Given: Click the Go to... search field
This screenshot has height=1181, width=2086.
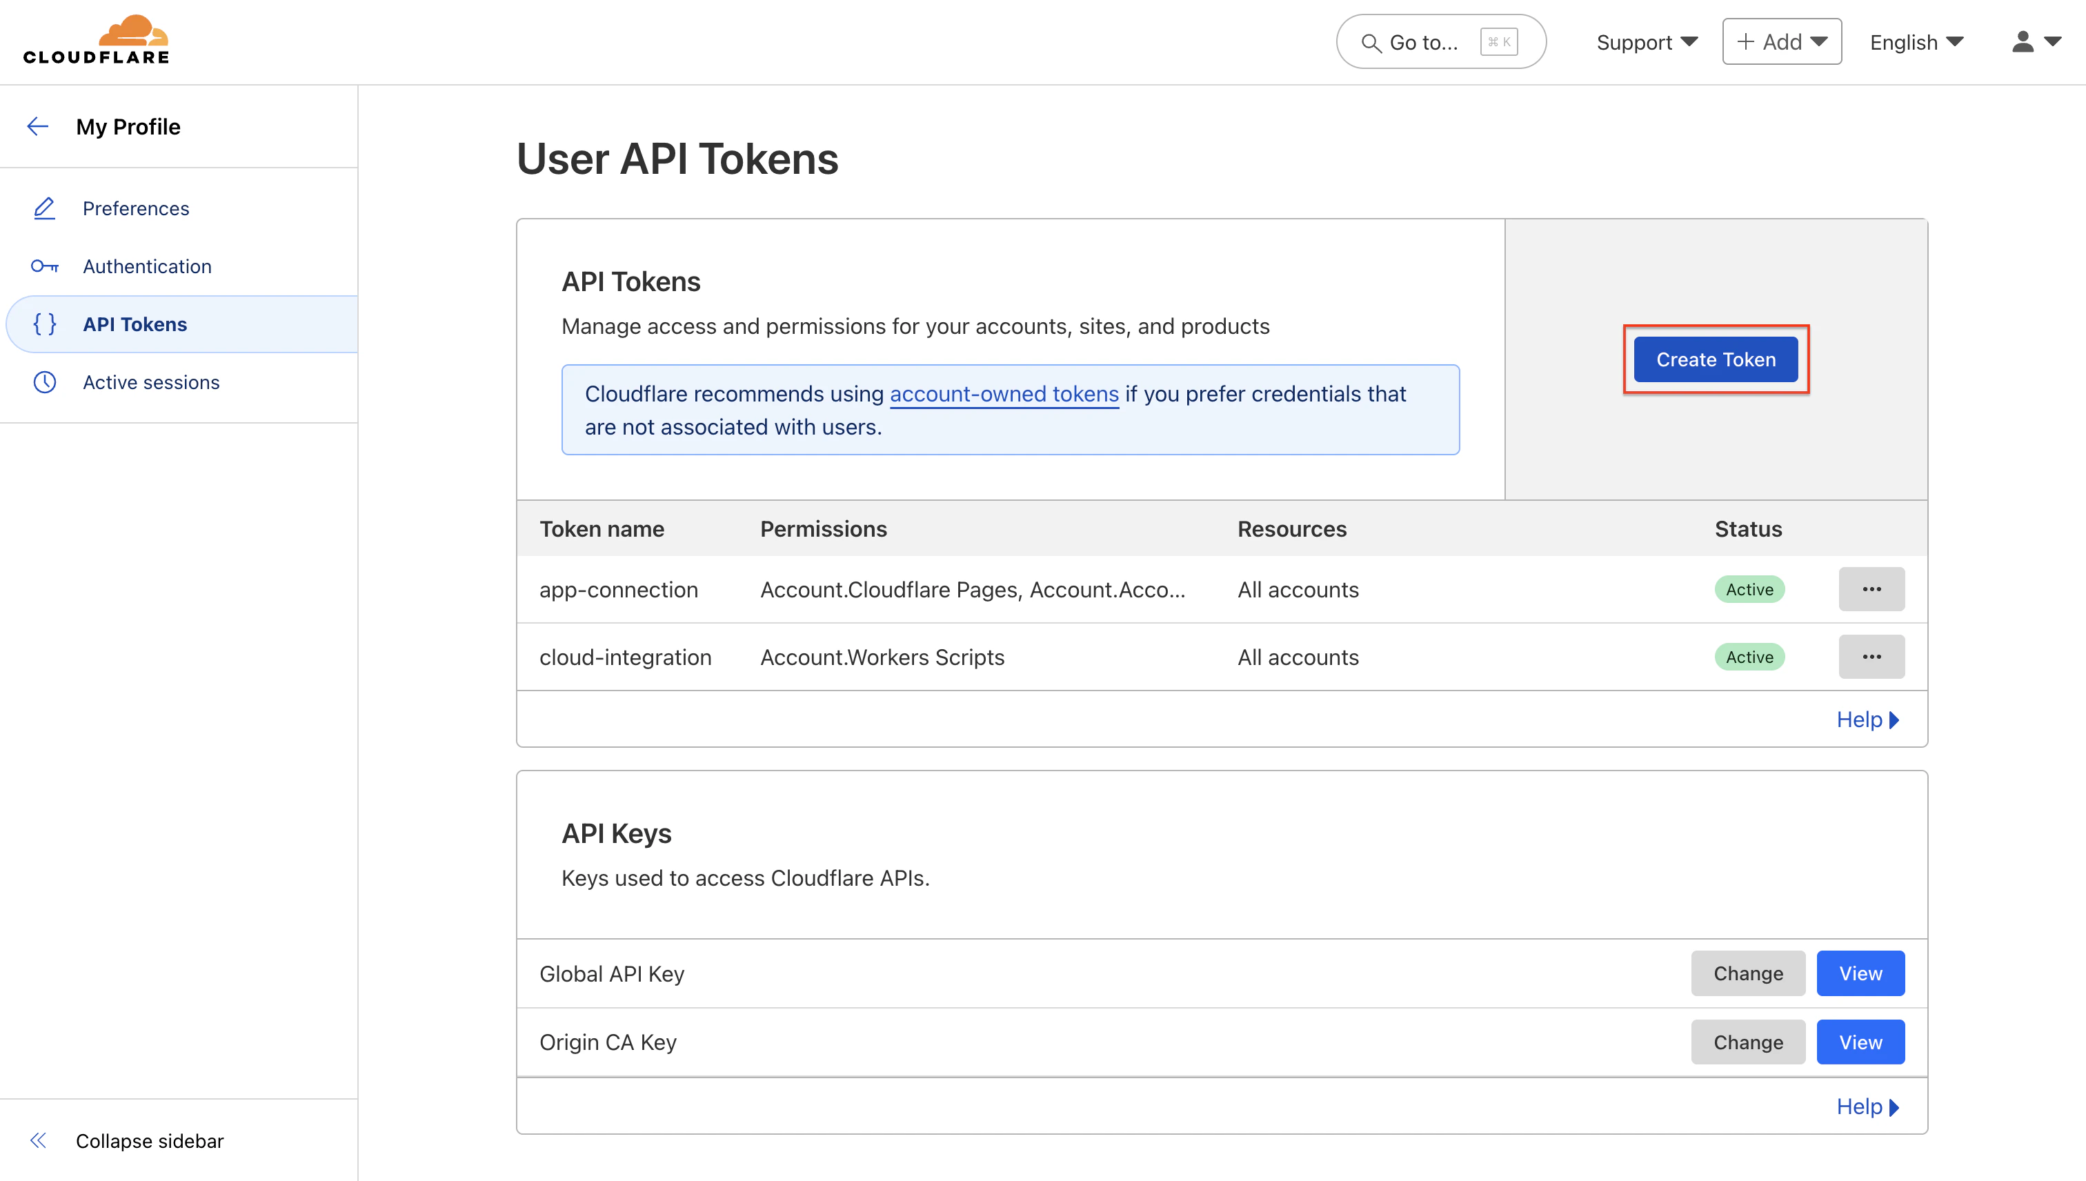Looking at the screenshot, I should point(1440,41).
